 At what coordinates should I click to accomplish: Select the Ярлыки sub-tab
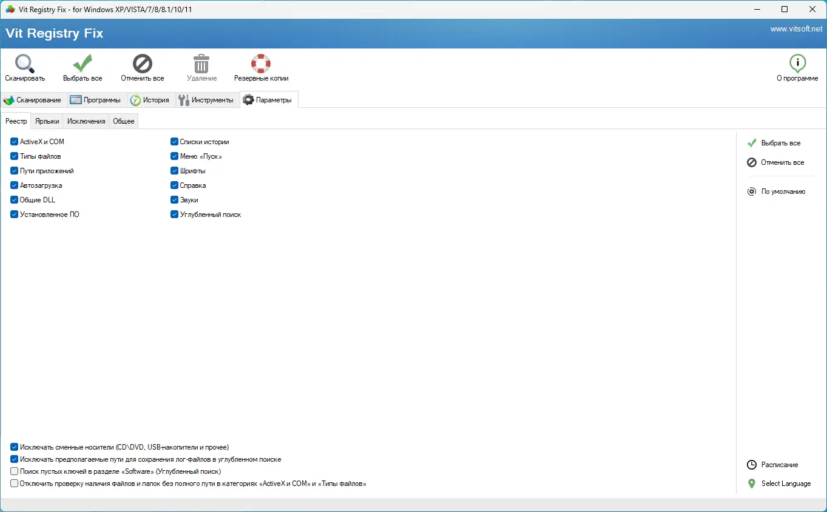47,121
